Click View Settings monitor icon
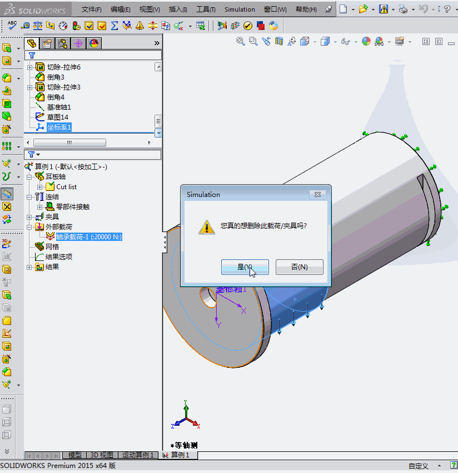This screenshot has width=458, height=473. 400,41
